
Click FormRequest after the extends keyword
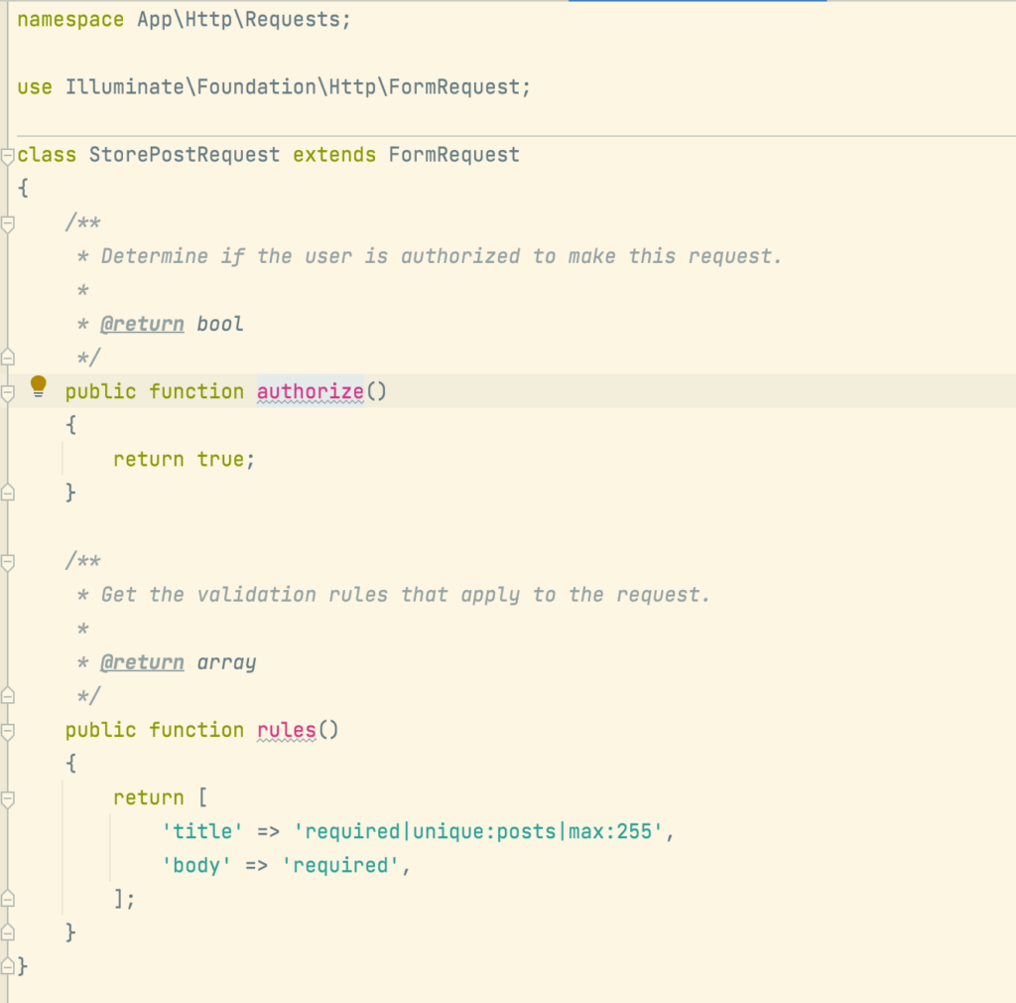453,155
